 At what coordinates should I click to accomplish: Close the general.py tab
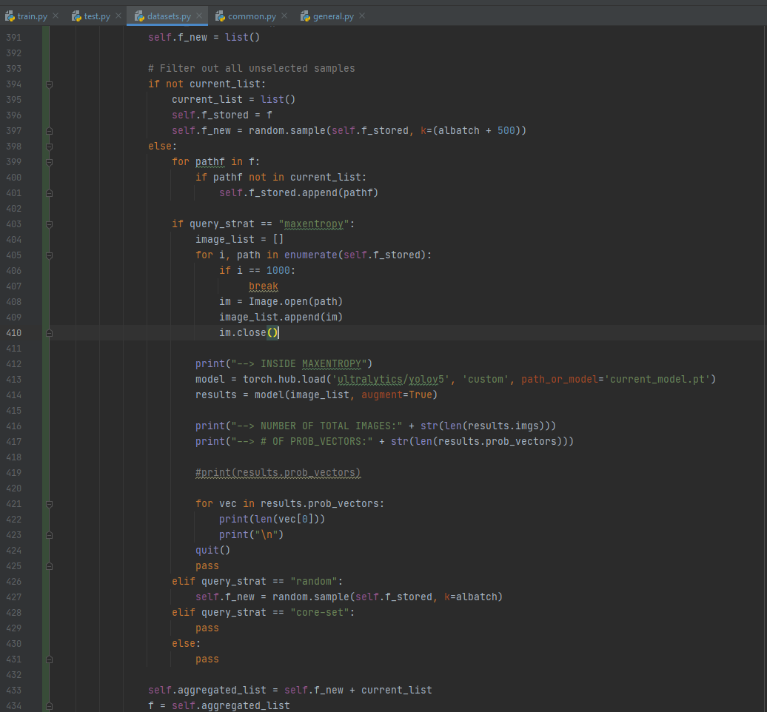(362, 16)
